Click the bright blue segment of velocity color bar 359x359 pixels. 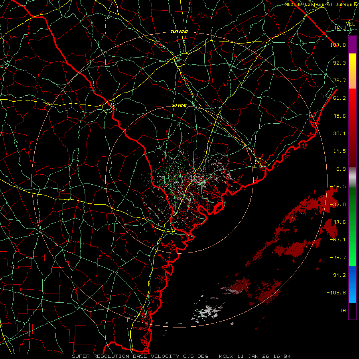[x=352, y=284]
